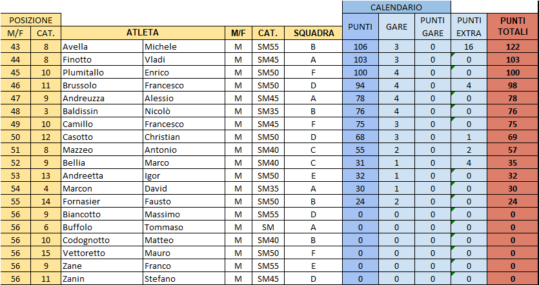Select Buffolo's category cell SM

point(268,227)
